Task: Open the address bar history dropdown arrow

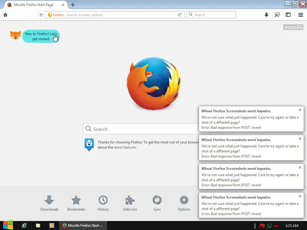Action: [x=171, y=15]
